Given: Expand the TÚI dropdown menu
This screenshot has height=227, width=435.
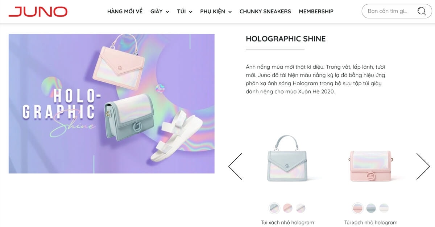Looking at the screenshot, I should (x=185, y=12).
